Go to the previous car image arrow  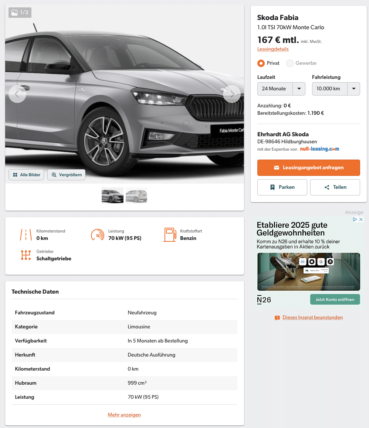17,94
